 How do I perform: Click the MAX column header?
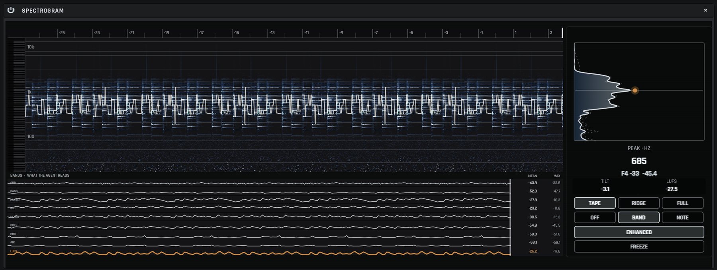557,176
